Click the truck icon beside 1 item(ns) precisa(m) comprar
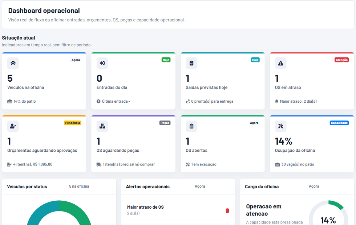This screenshot has height=225, width=356. coord(99,164)
